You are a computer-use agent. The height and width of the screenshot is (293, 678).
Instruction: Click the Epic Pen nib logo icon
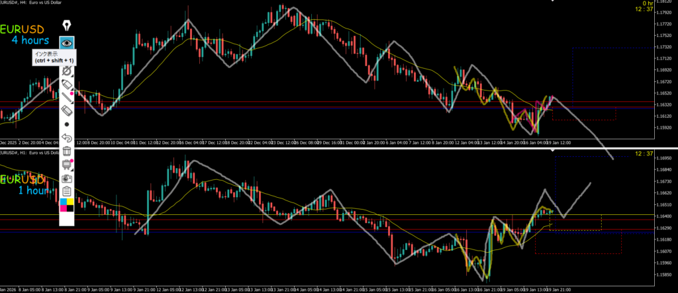point(67,25)
